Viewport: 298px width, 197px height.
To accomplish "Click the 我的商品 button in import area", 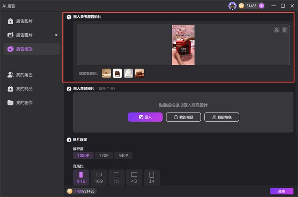I will pos(183,117).
